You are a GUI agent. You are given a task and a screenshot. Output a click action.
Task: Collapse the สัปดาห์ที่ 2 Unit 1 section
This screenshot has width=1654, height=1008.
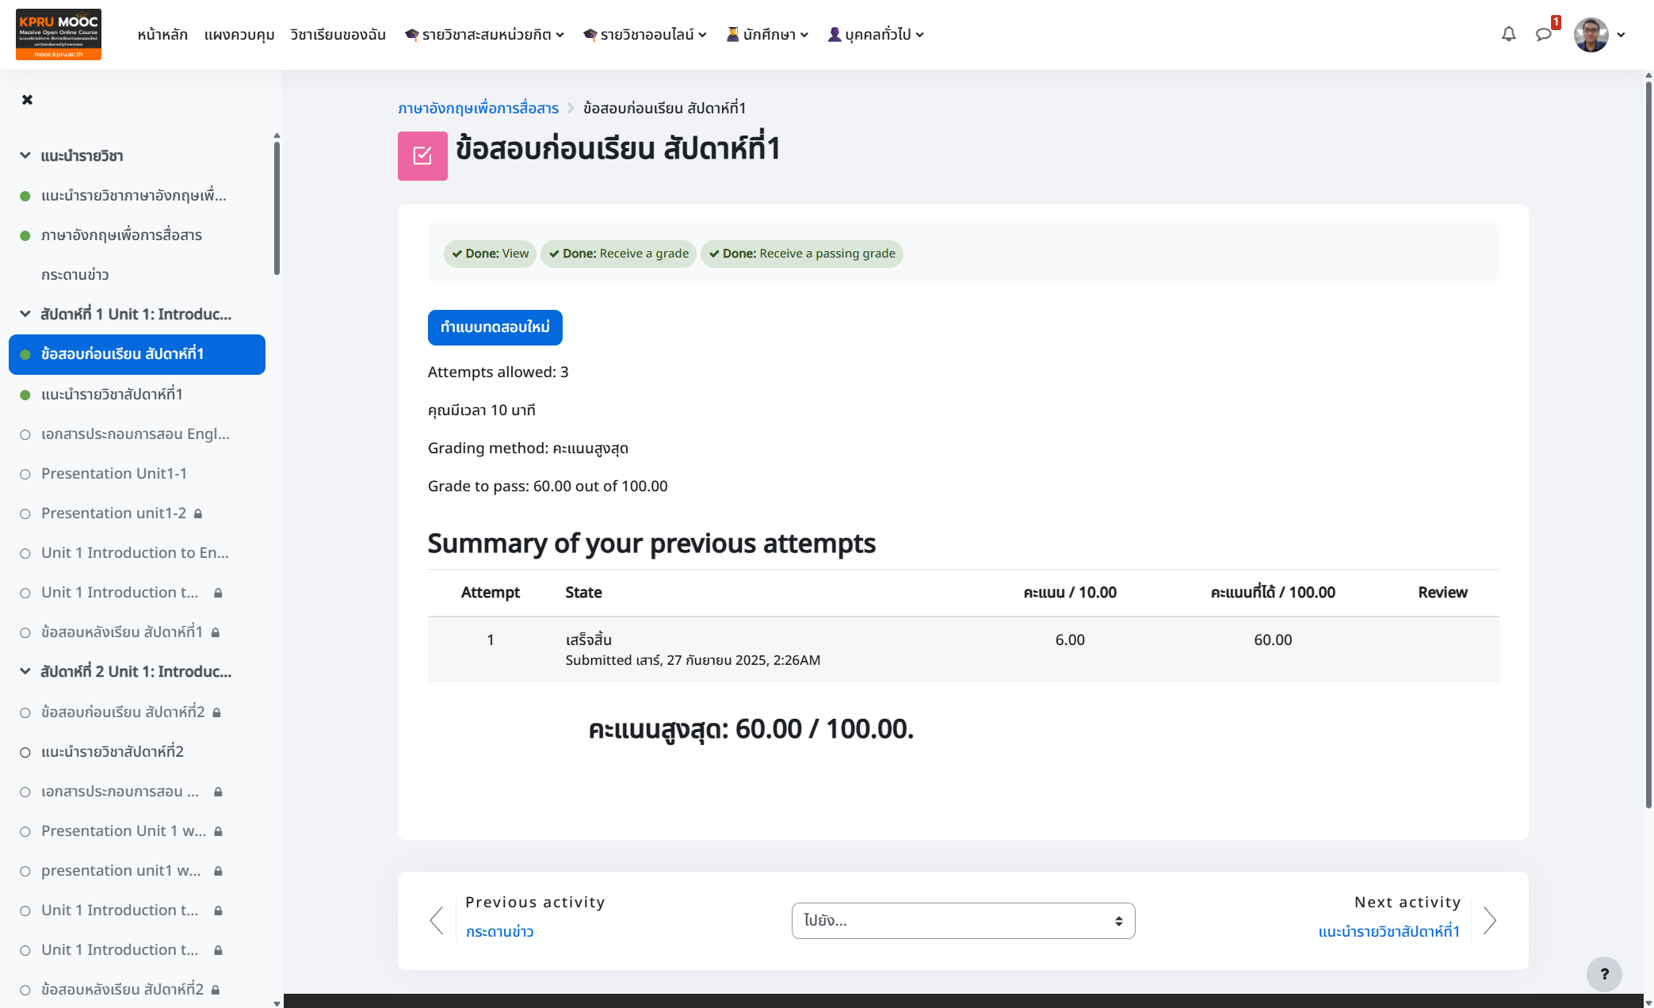tap(25, 671)
